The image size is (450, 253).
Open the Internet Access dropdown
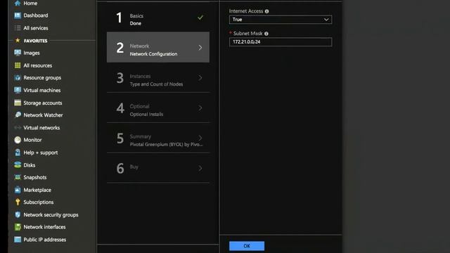point(281,20)
